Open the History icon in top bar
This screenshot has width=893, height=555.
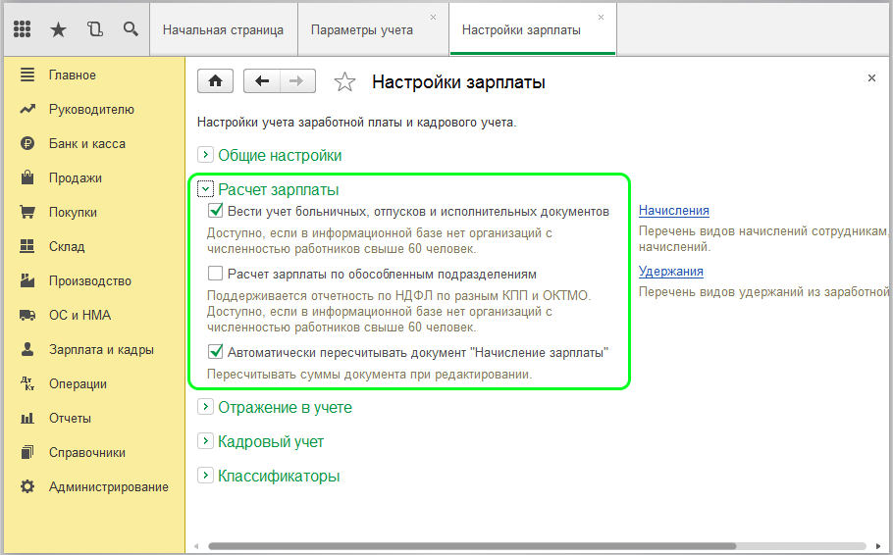(x=94, y=29)
